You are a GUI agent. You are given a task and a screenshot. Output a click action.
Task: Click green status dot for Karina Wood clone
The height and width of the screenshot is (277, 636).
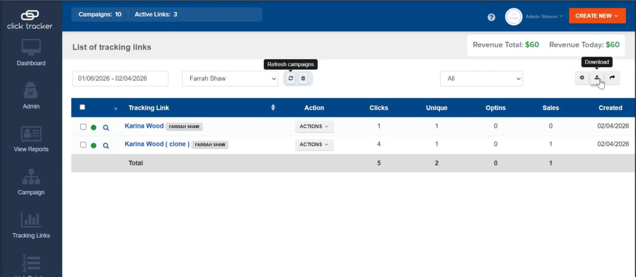(x=93, y=145)
